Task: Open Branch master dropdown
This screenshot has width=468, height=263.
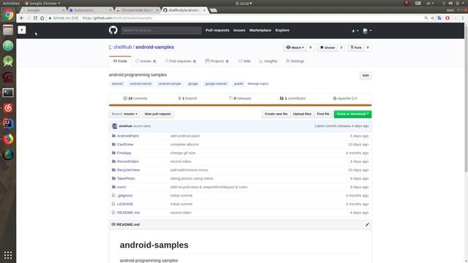Action: click(124, 114)
